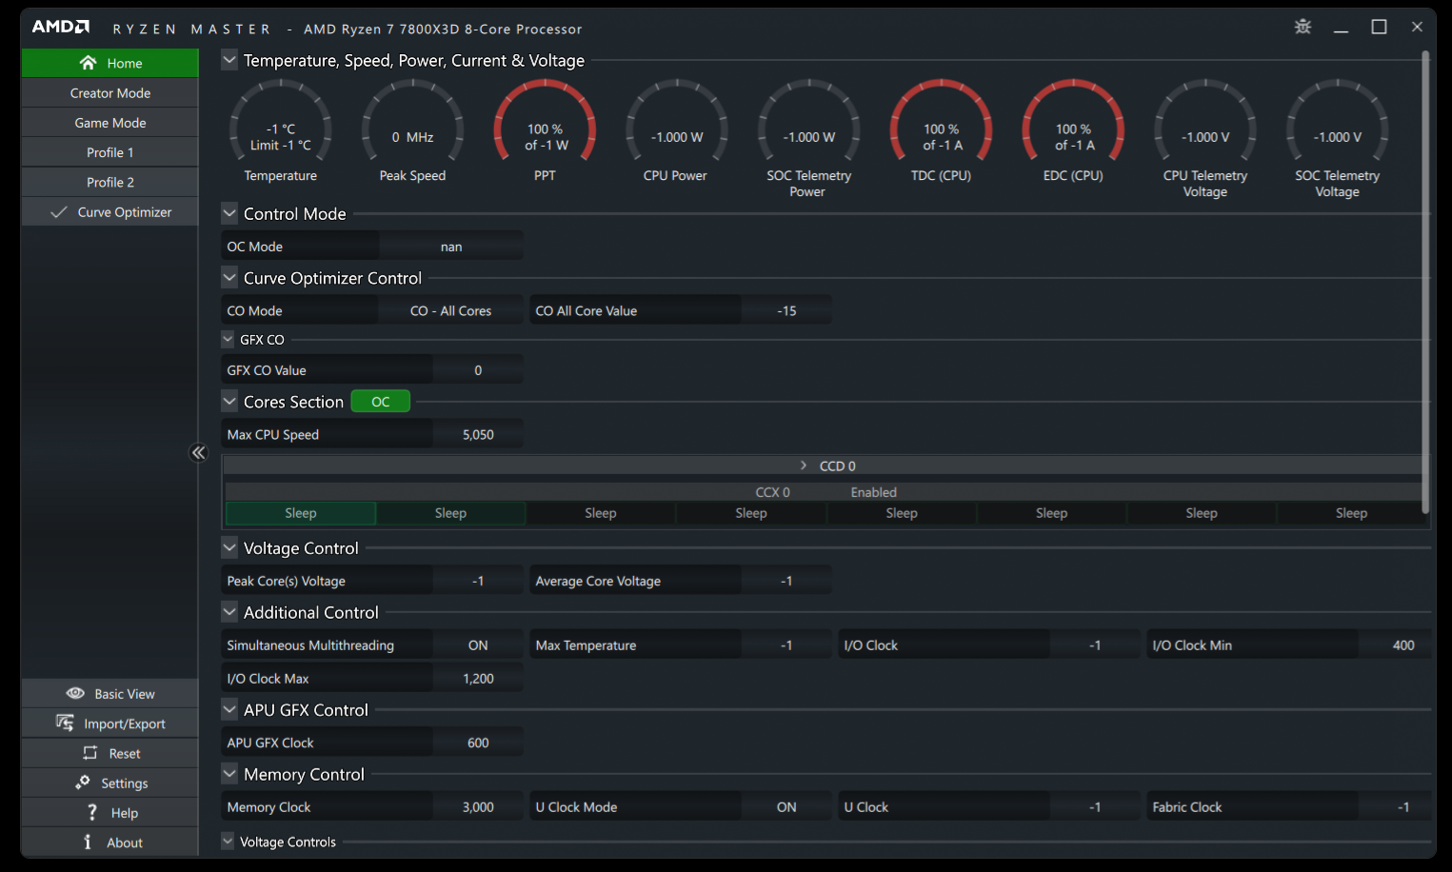The width and height of the screenshot is (1452, 872).
Task: Open the CO Mode dropdown (CO - All Cores)
Action: tap(451, 311)
